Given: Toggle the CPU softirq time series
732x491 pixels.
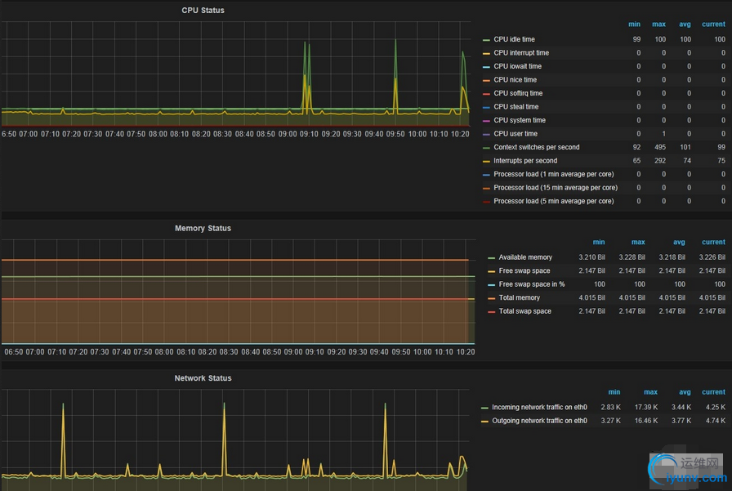Looking at the screenshot, I should click(518, 93).
